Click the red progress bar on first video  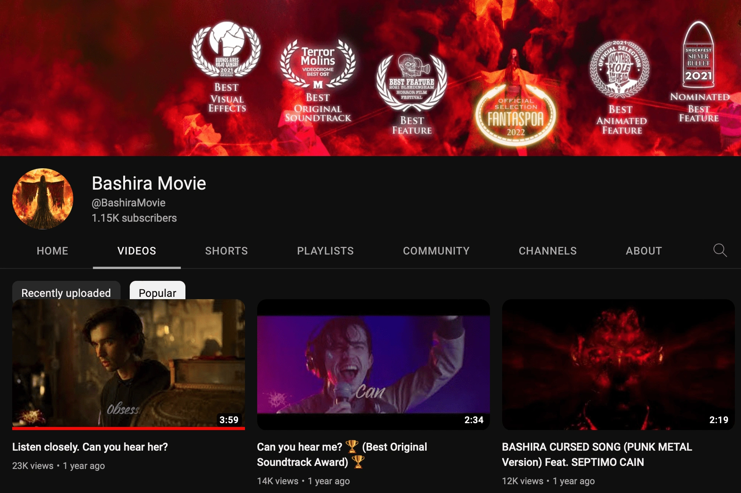pyautogui.click(x=129, y=429)
